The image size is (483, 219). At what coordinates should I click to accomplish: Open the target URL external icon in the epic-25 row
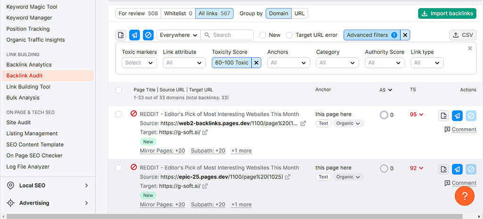(205, 186)
